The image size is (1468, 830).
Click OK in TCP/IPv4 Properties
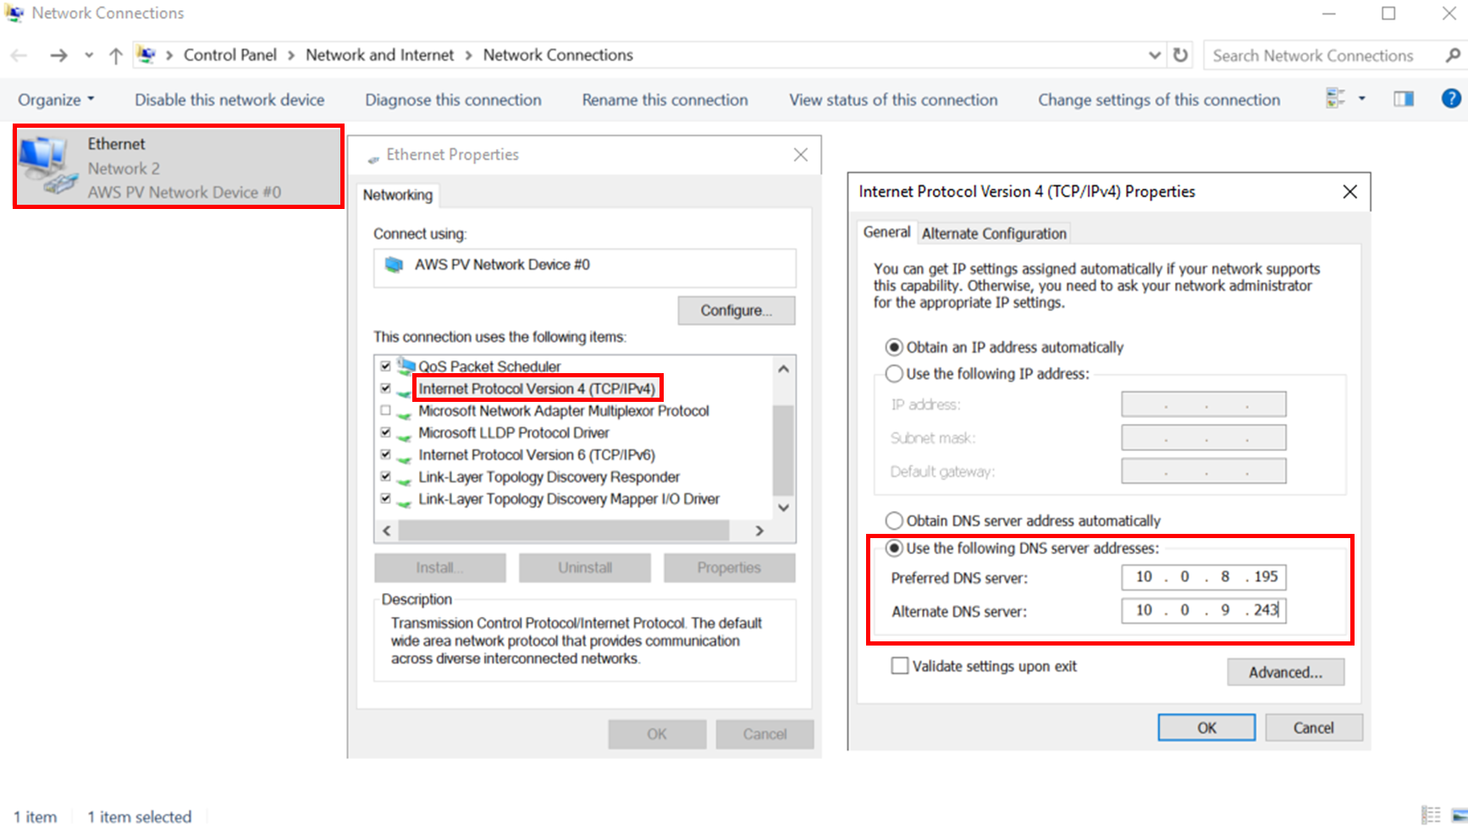[x=1206, y=728]
